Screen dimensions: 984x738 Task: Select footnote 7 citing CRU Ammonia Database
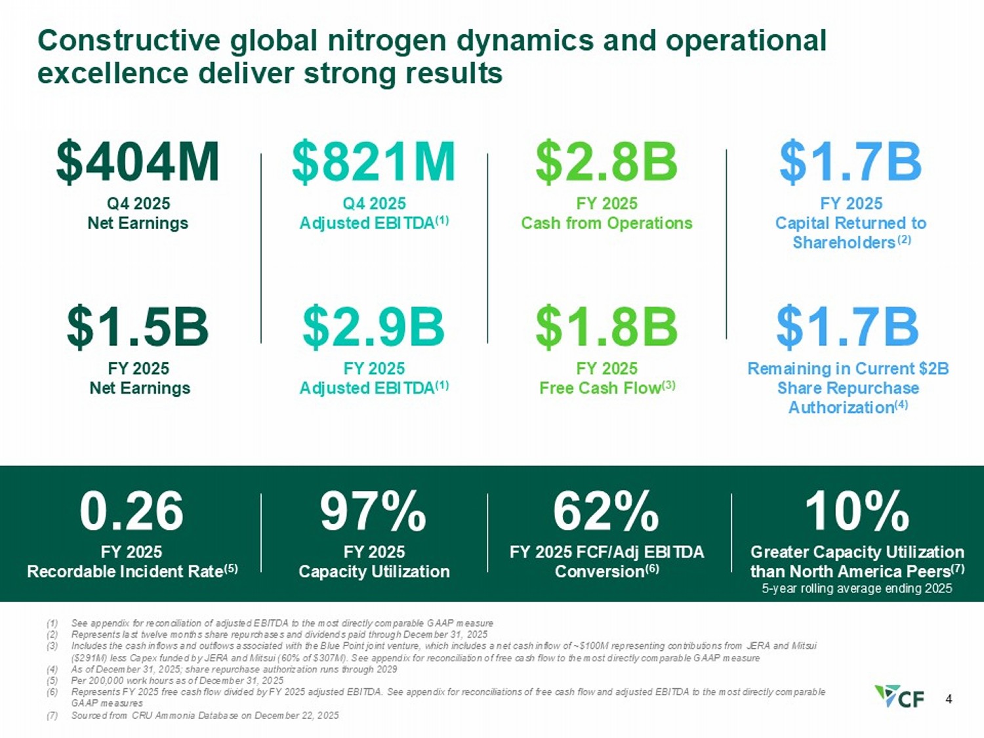point(205,715)
